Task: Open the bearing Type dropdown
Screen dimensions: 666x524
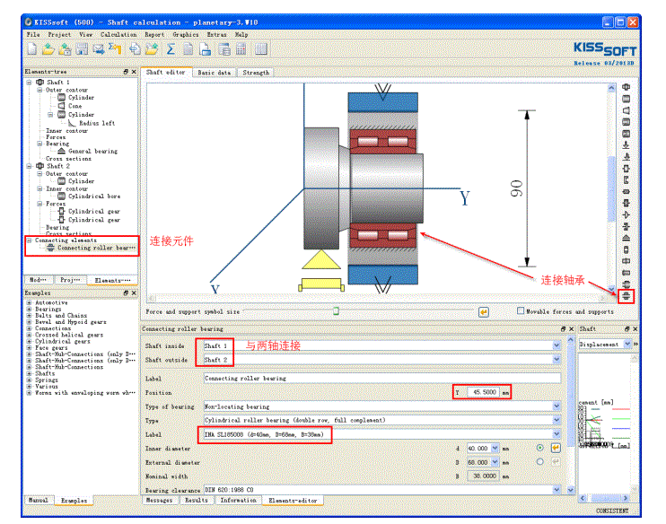Action: click(x=556, y=420)
